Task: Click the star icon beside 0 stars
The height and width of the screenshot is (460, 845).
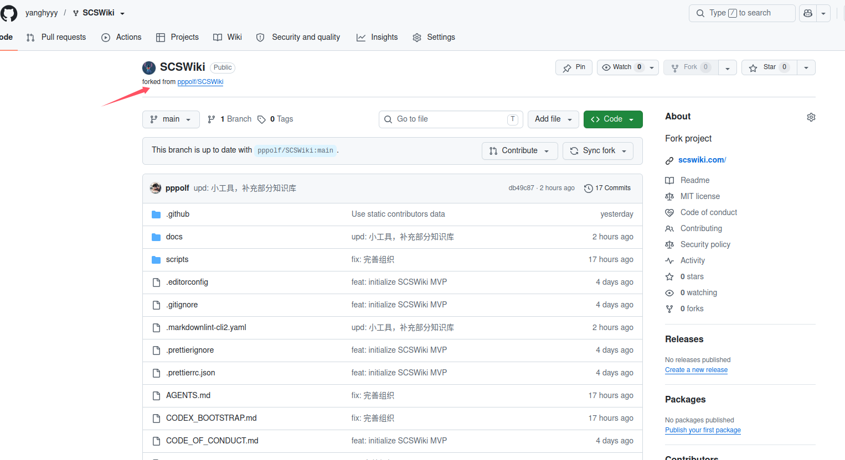Action: click(x=669, y=276)
